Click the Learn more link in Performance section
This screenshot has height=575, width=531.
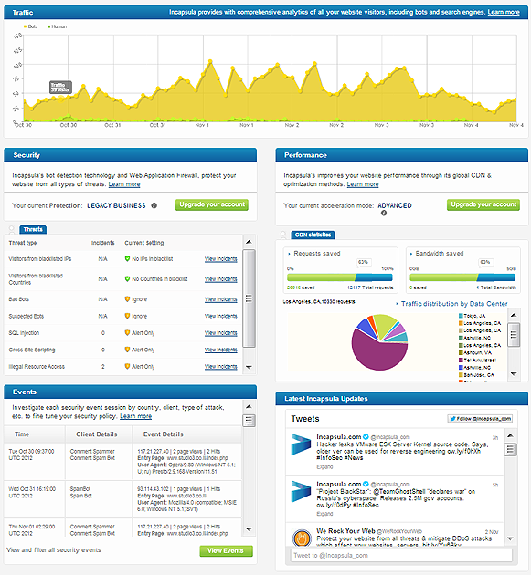coord(363,184)
